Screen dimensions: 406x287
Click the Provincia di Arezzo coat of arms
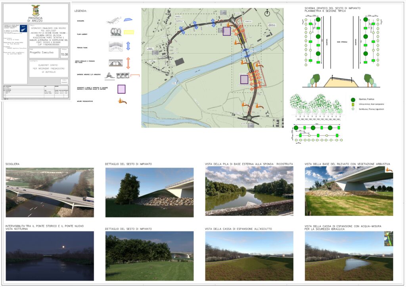point(36,10)
